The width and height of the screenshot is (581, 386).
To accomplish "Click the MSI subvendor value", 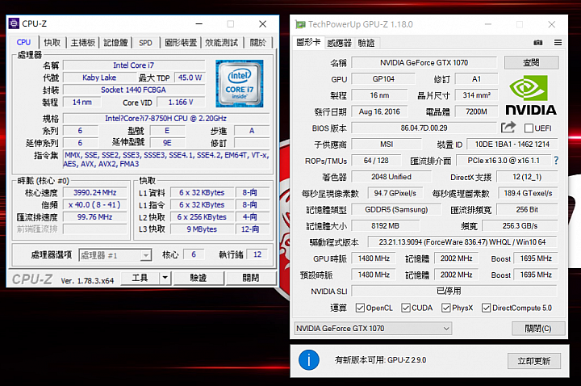I will point(387,145).
